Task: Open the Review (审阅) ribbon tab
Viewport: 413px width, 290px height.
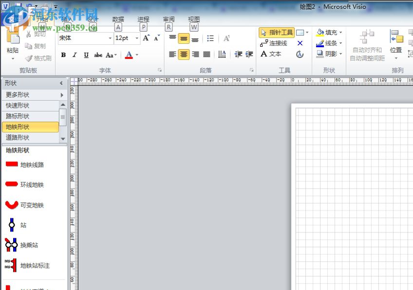Action: pos(169,19)
